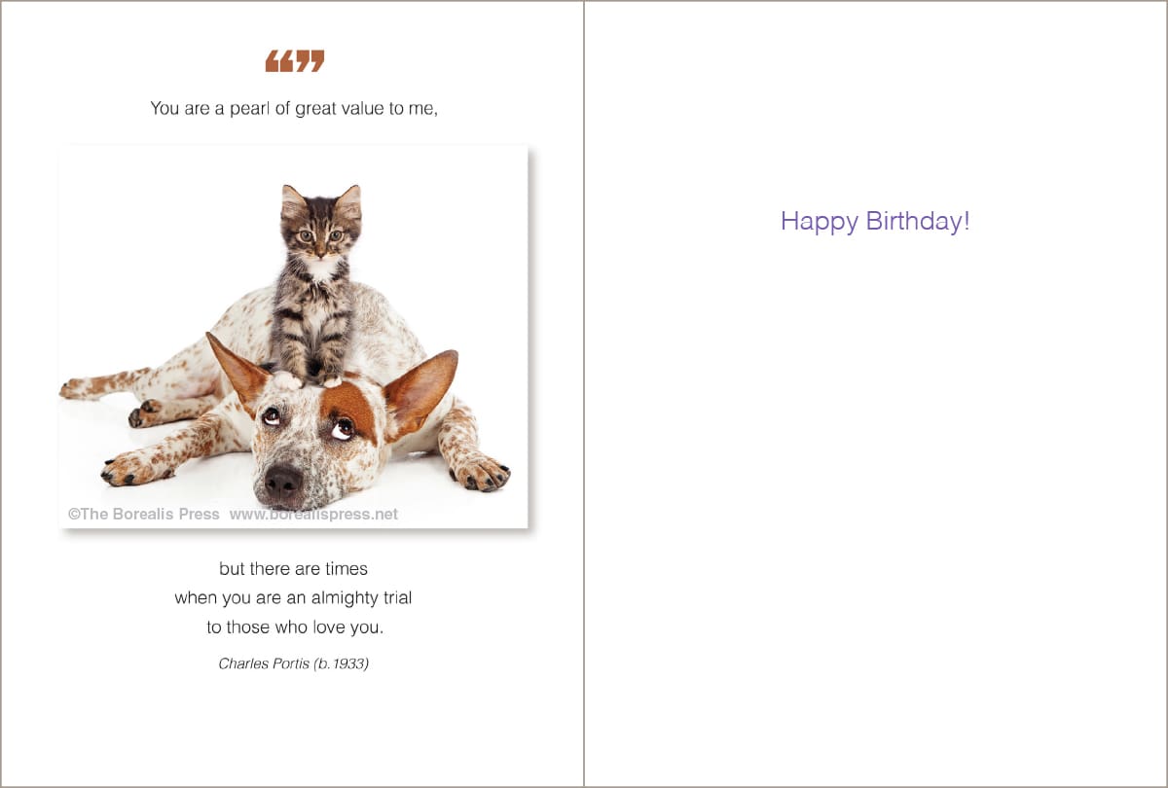Click the 'to those who love you.' line

click(295, 627)
